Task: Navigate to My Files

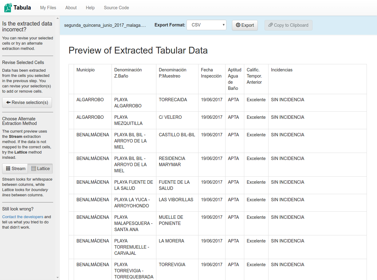Action: [x=48, y=8]
